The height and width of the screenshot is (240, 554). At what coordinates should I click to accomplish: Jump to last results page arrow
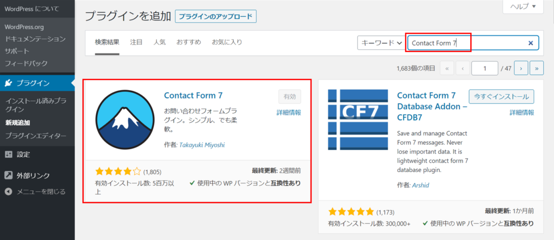[537, 69]
